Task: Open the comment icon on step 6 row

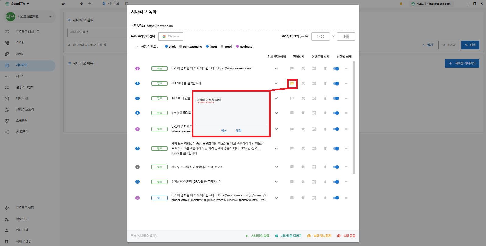Action: 292,149
